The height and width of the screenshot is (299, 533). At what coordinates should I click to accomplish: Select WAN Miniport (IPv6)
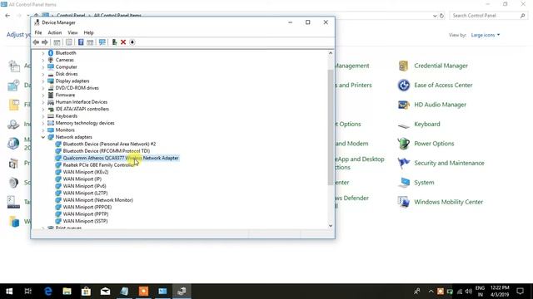[85, 186]
